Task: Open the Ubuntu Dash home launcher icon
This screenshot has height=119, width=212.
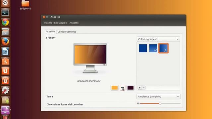Action: click(5, 3)
